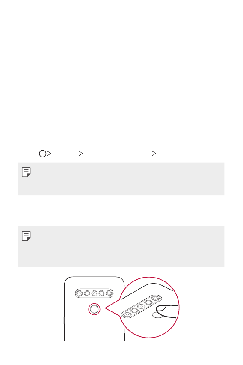
Task: Click the fingerprint sensor oval in the magnified view
Action: tap(157, 315)
